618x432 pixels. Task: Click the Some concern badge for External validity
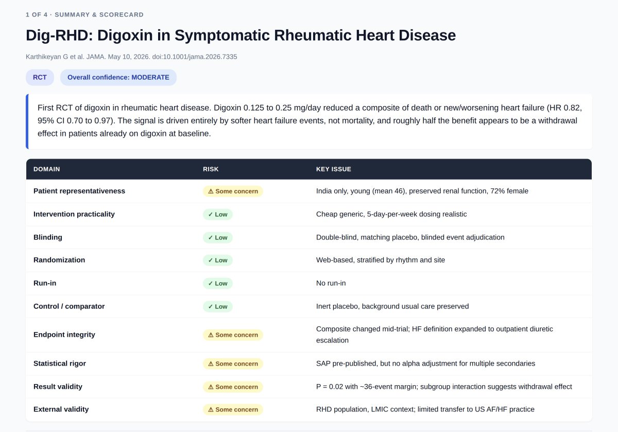coord(233,409)
